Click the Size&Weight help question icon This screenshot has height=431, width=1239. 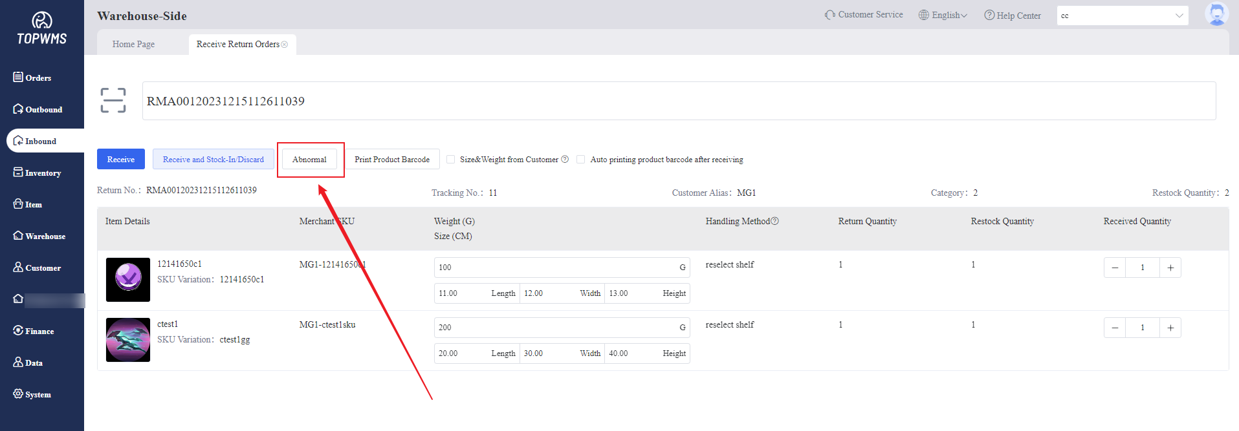(x=565, y=160)
